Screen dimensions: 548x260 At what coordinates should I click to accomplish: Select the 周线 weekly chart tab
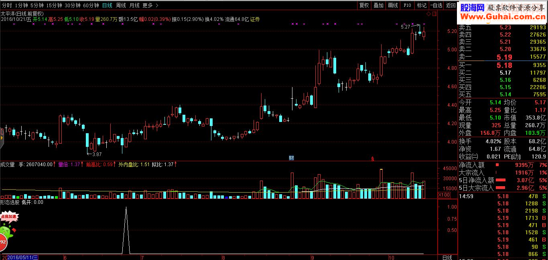(121, 5)
